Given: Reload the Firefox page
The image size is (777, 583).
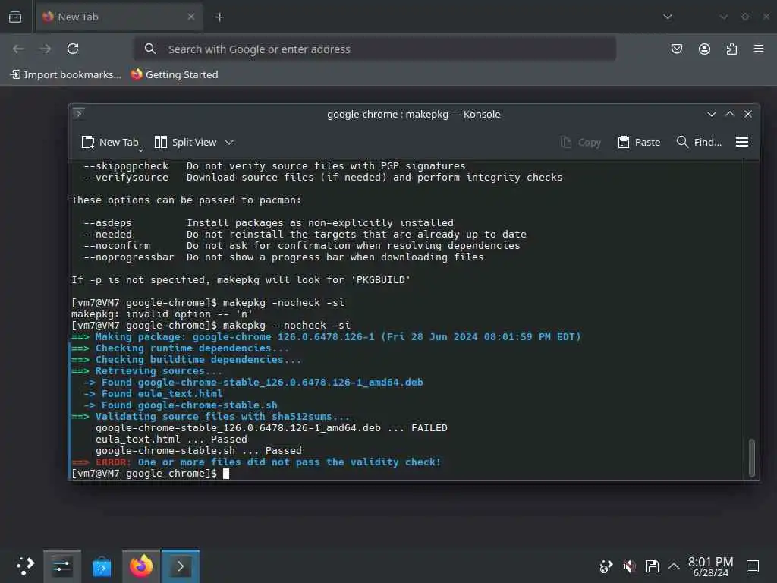Looking at the screenshot, I should [x=73, y=49].
